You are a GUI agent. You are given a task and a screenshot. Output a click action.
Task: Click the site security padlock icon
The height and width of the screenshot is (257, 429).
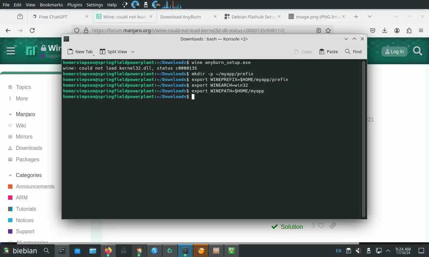pos(86,30)
